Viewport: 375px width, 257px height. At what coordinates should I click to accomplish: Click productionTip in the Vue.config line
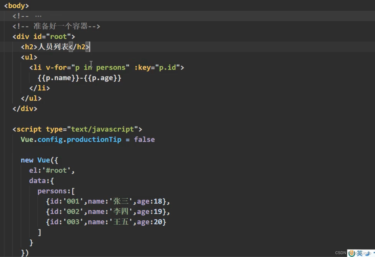pos(94,140)
